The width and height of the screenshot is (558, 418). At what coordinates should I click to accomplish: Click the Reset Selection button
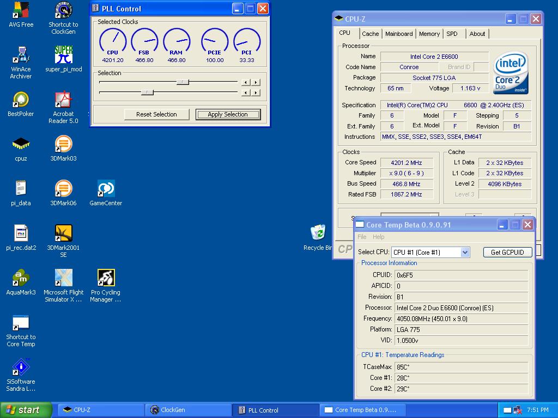(x=156, y=114)
